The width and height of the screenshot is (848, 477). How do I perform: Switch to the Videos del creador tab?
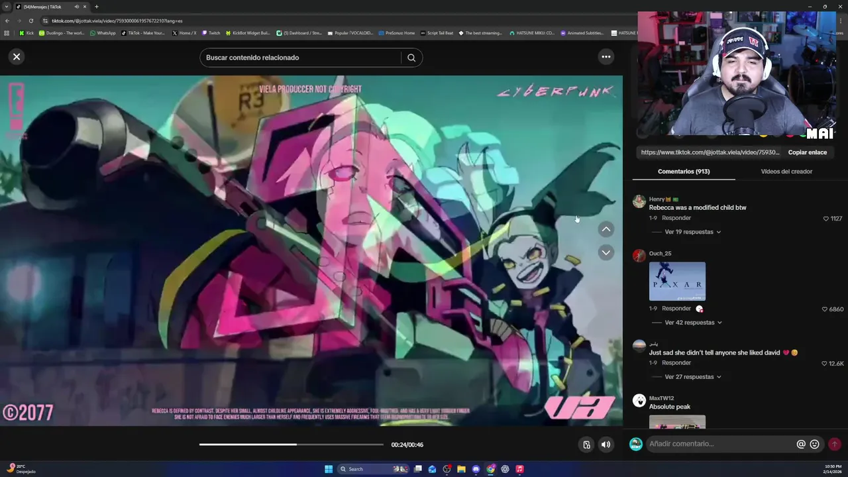pyautogui.click(x=786, y=172)
